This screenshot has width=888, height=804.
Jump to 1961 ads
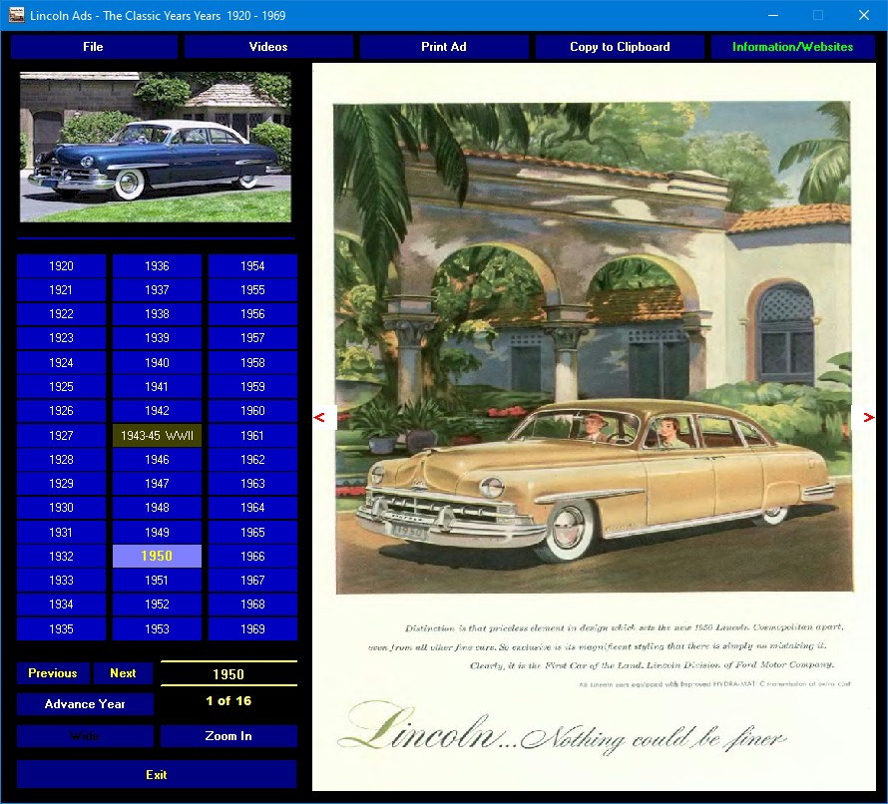252,435
